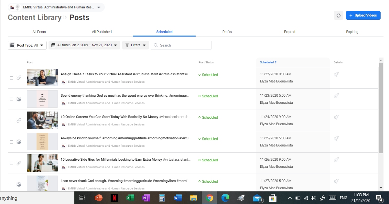Screen dimensions: 389x204
Task: Open Netflix from the taskbar
Action: click(114, 198)
